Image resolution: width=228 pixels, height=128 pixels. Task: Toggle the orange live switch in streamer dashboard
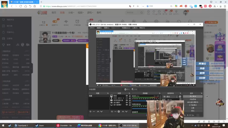(x=55, y=22)
